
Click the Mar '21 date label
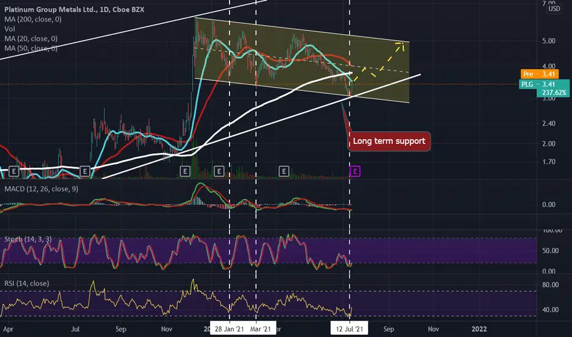pyautogui.click(x=261, y=329)
